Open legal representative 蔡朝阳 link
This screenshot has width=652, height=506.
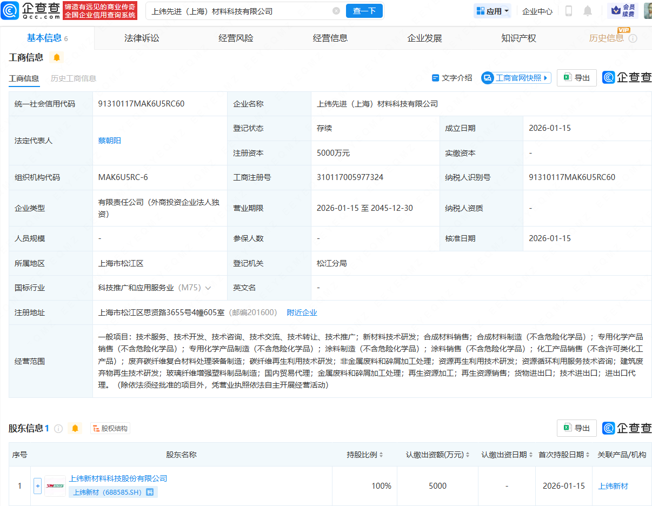(x=110, y=141)
